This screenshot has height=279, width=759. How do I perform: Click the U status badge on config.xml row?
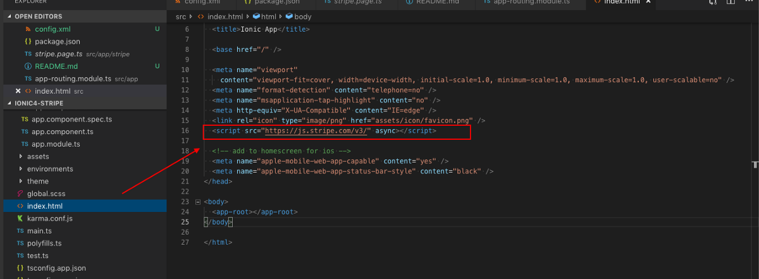[157, 29]
